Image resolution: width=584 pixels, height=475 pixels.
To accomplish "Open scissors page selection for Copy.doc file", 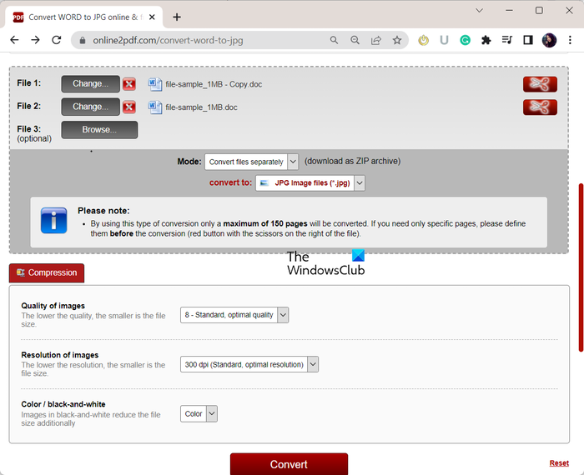I will [x=540, y=84].
